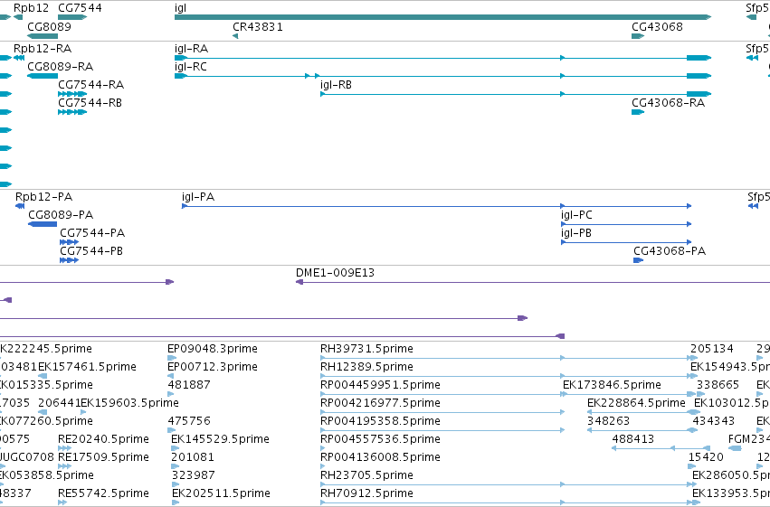770x507 pixels.
Task: Click the CG7544-PA protein label
Action: (x=92, y=233)
